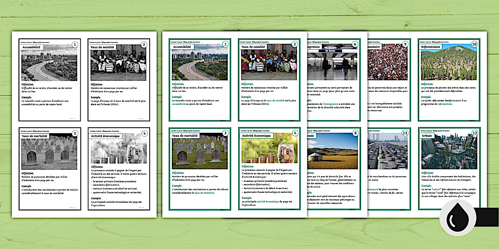The image size is (499, 249).
Task: Click the ink drop eco-print icon
Action: tap(459, 217)
